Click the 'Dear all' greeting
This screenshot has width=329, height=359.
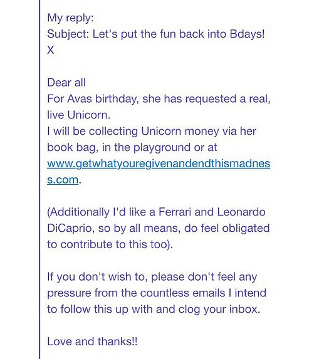[66, 83]
